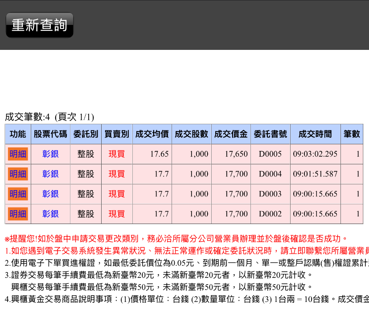Screen dimensions: 369x326
Task: Click the 09:03:02.295 trade time cell
Action: 315,154
